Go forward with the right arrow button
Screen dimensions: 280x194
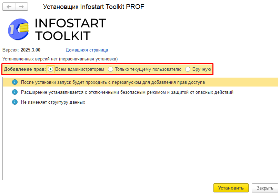(22, 7)
